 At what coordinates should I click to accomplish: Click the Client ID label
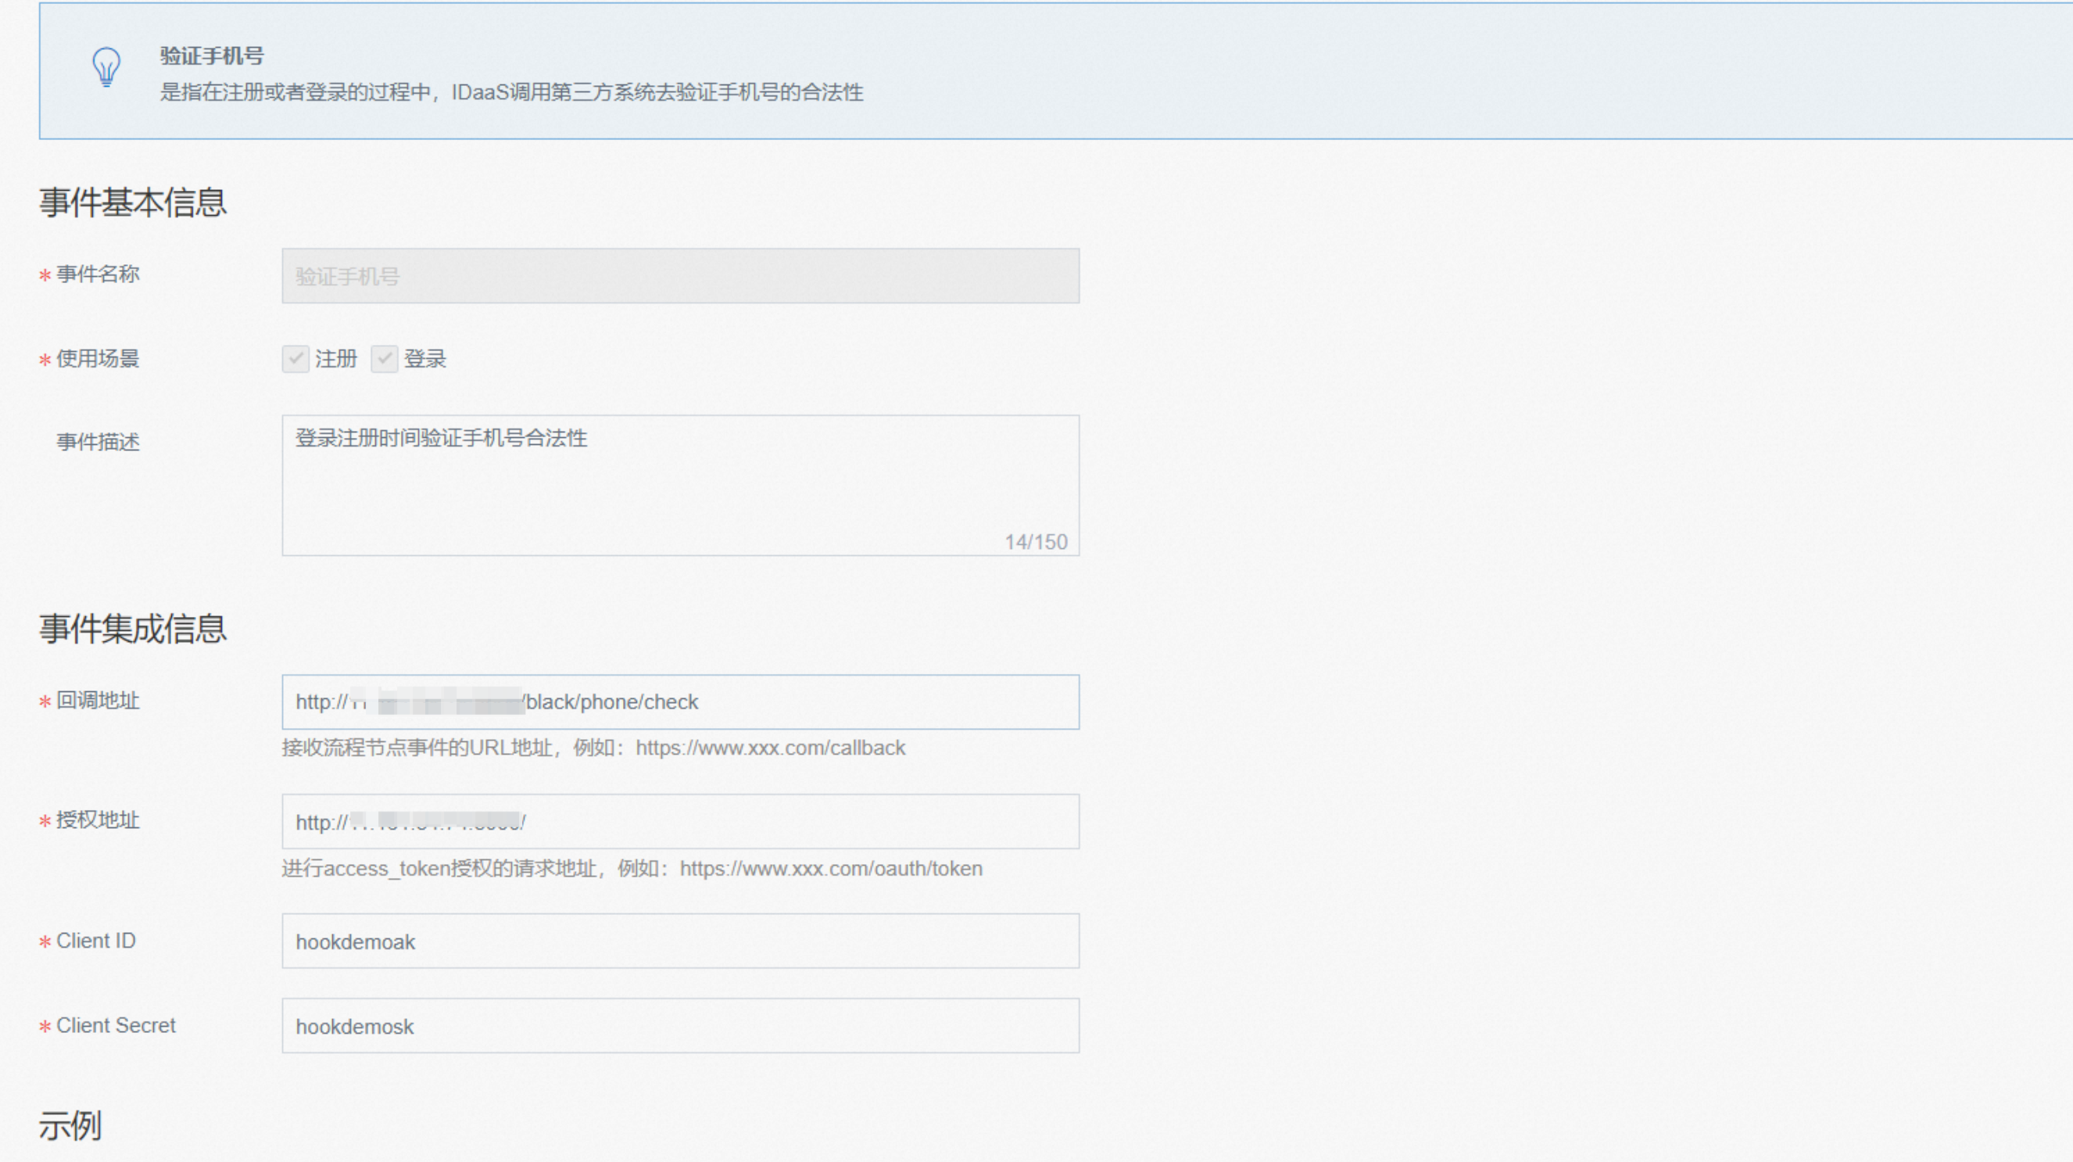pos(96,941)
